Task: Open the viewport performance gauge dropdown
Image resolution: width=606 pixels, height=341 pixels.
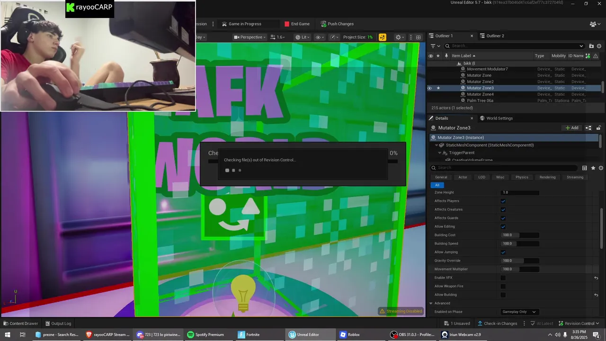Action: [x=334, y=37]
